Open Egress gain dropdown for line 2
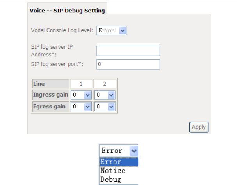This screenshot has width=237, height=185. tap(105, 106)
